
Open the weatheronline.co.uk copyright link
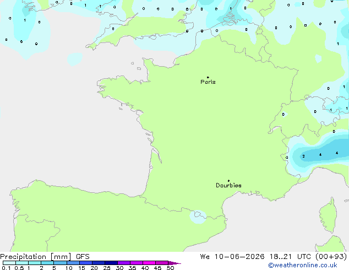[x=302, y=265]
